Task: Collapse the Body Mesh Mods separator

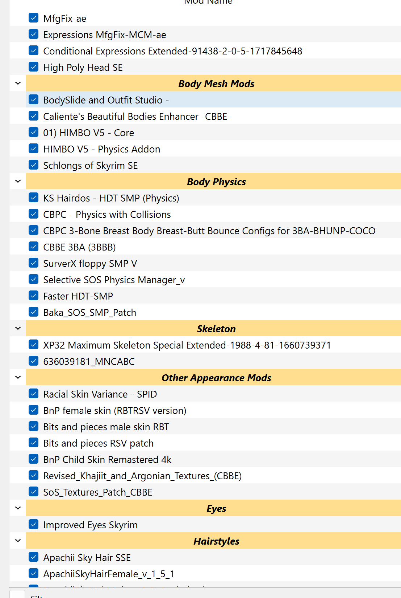Action: point(18,83)
